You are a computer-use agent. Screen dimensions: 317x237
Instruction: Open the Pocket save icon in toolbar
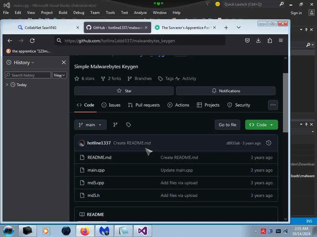pos(247,40)
